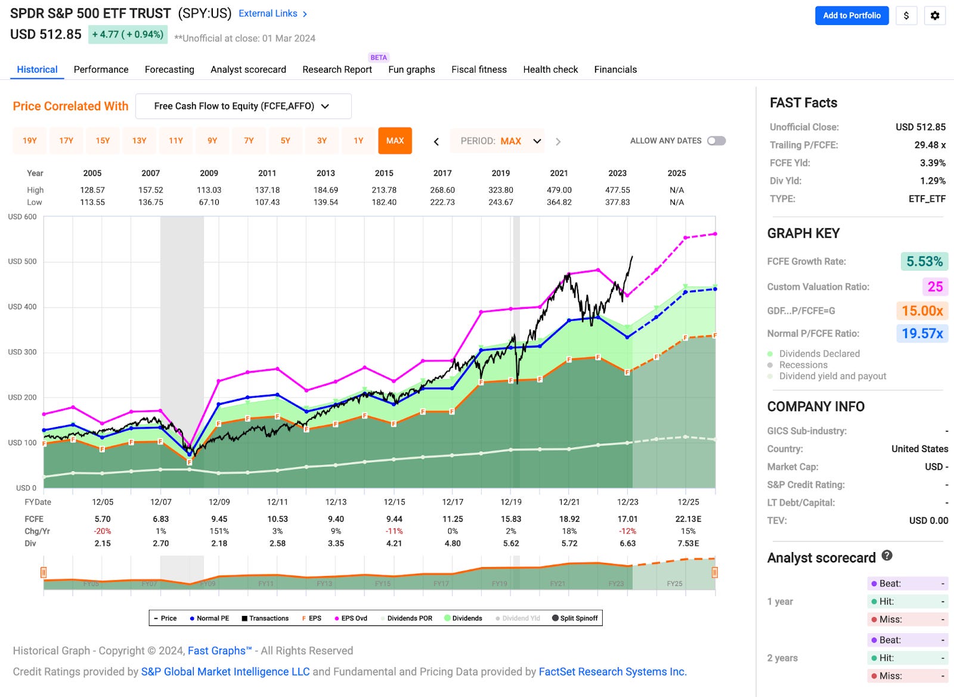Select the 11Y period button
954x697 pixels.
(x=176, y=141)
